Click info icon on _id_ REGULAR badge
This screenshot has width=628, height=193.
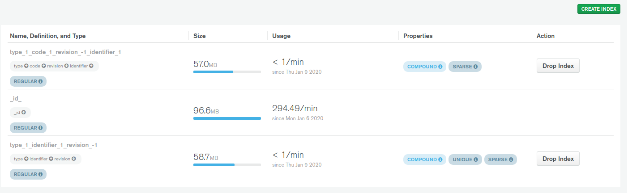[x=40, y=128]
